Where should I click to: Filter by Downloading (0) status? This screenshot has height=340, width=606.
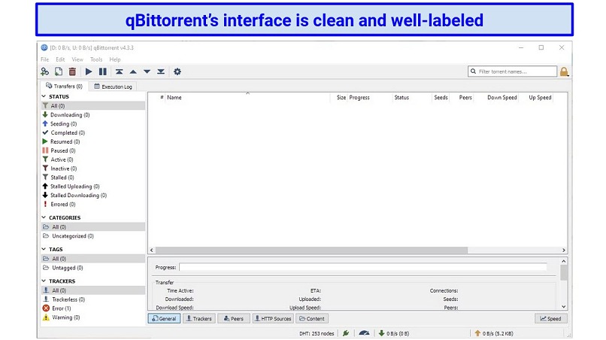pyautogui.click(x=93, y=115)
